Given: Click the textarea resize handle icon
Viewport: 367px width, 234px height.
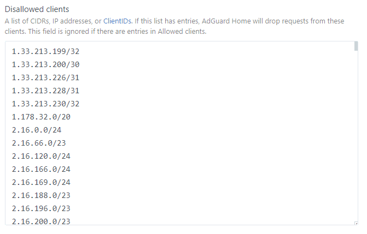Looking at the screenshot, I should (x=356, y=223).
